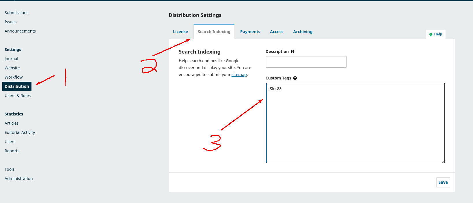Image resolution: width=473 pixels, height=203 pixels.
Task: Click the Custom Tags help question mark icon
Action: pos(295,78)
